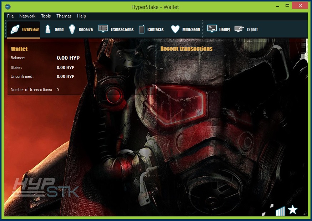Click the Export toolbar button
The width and height of the screenshot is (312, 221).
pos(246,29)
